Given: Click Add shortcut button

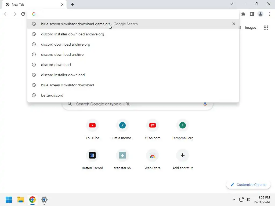Looking at the screenshot, I should pyautogui.click(x=183, y=160).
